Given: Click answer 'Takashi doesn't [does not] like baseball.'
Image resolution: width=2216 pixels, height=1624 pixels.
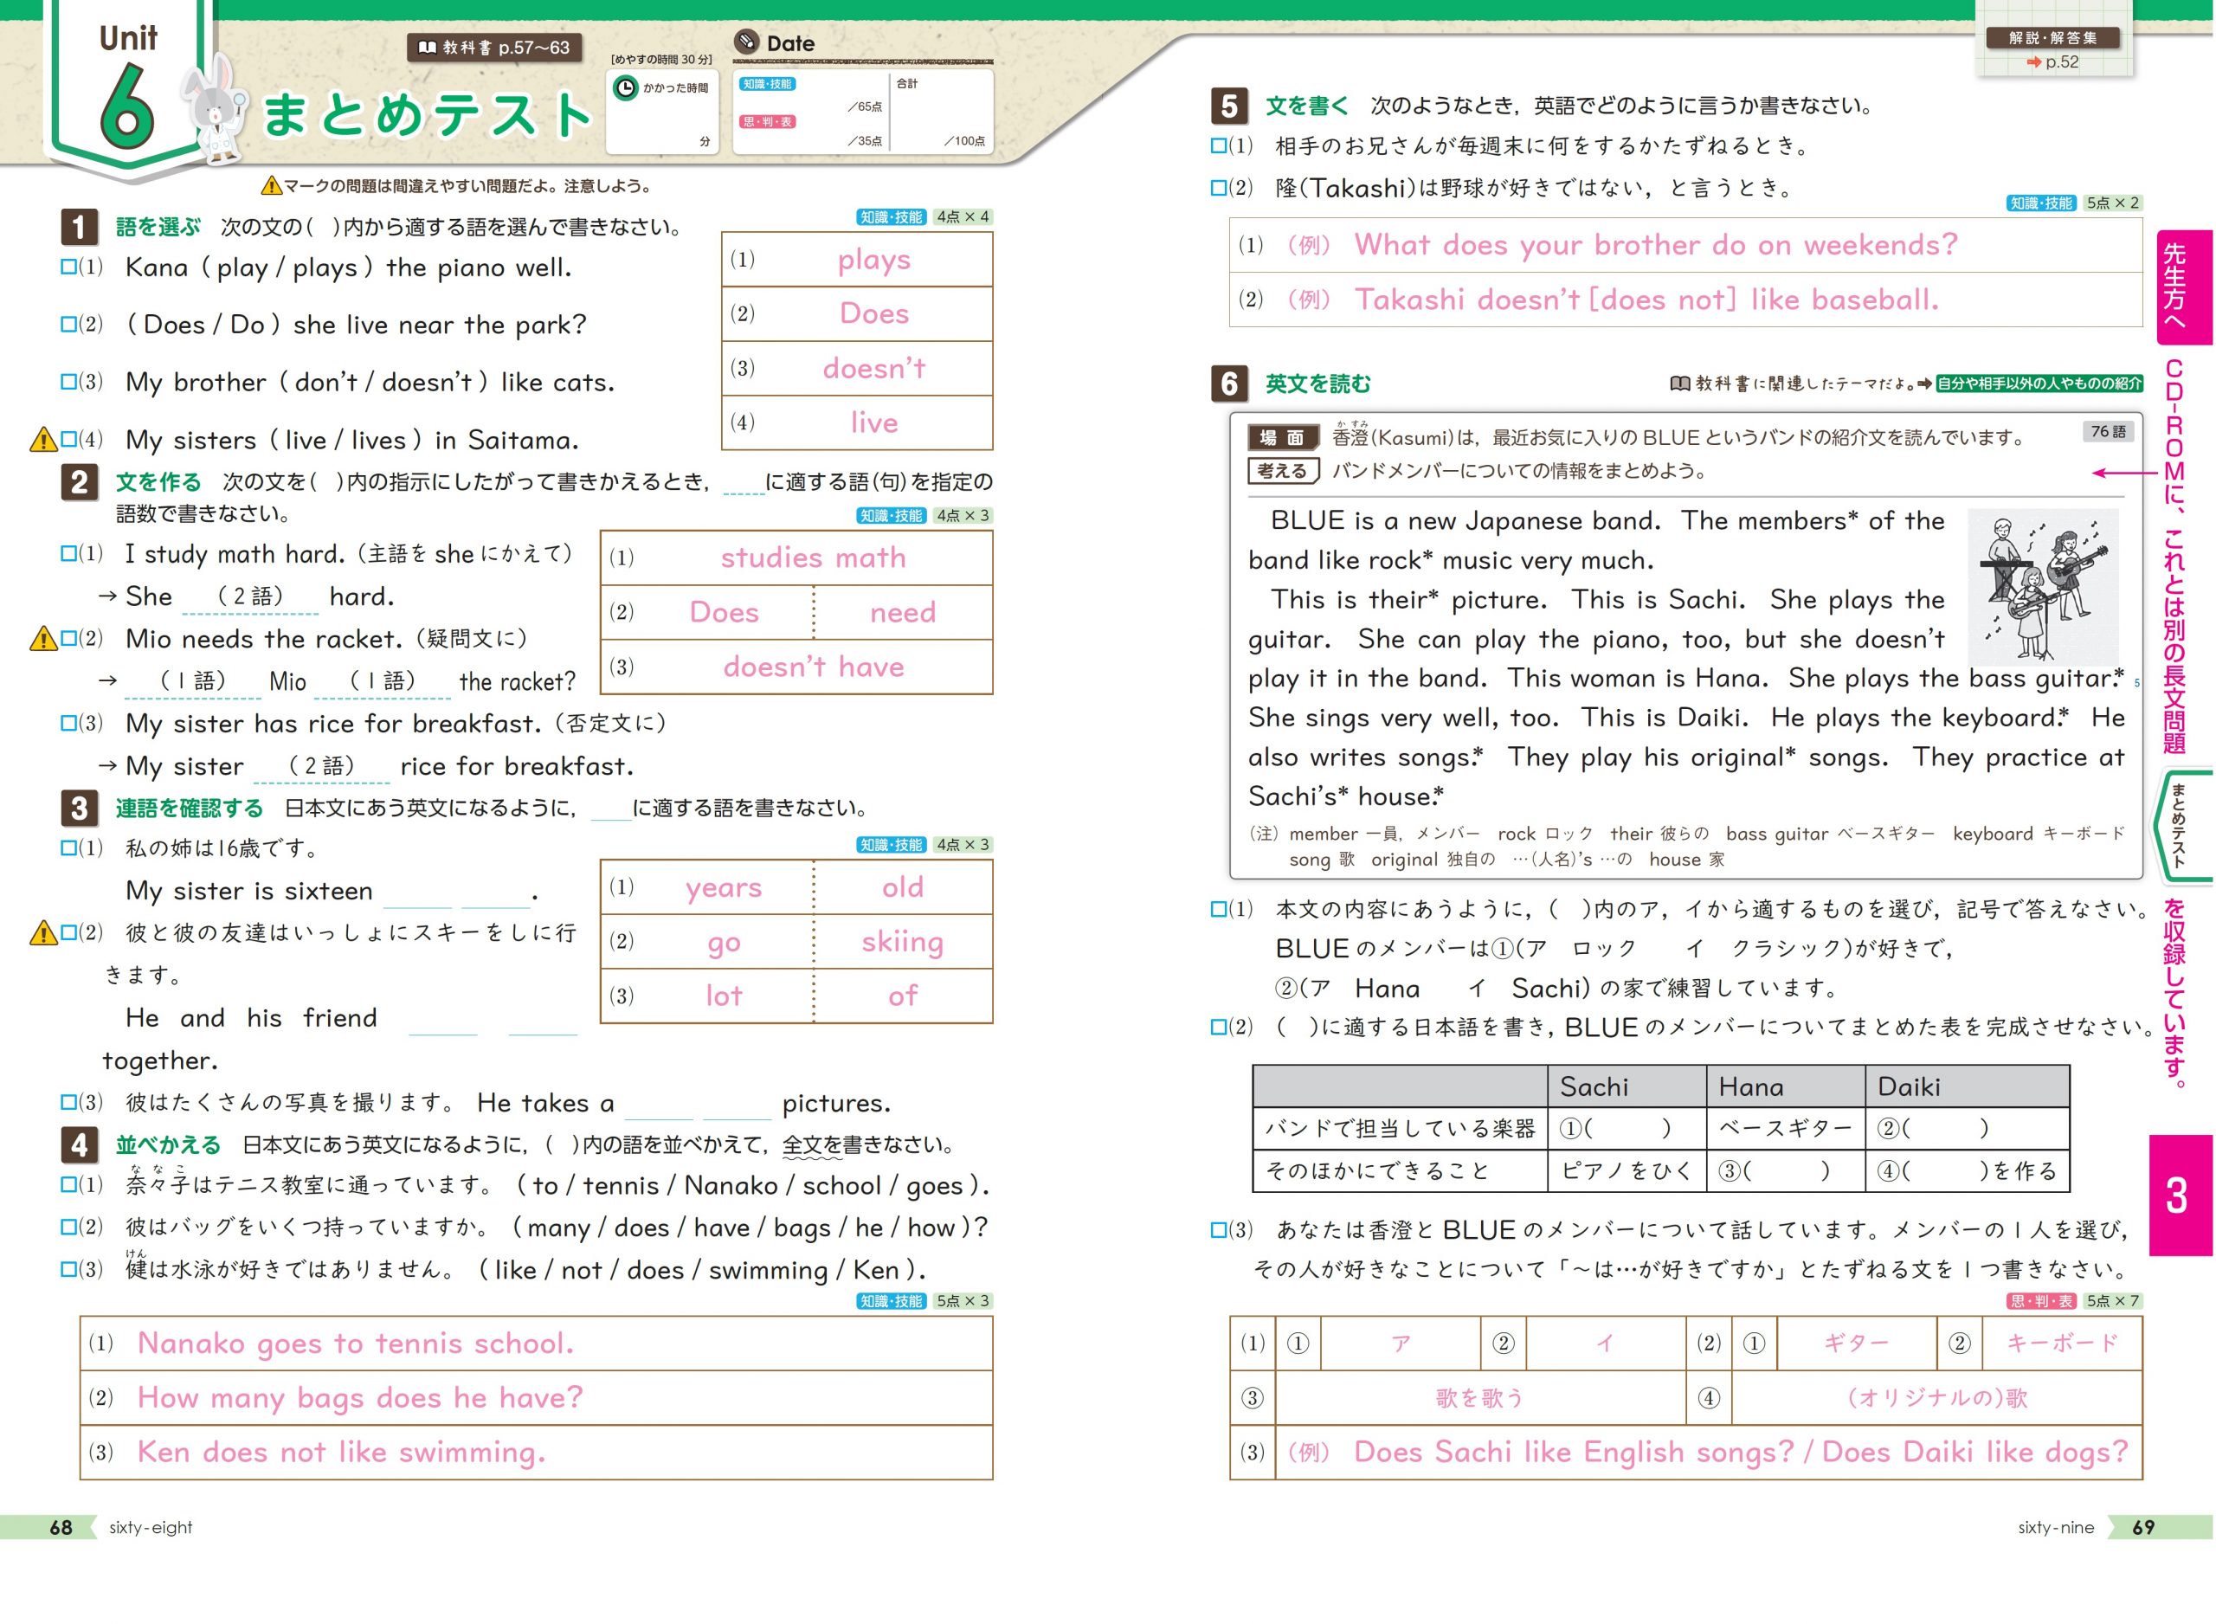Looking at the screenshot, I should (x=1646, y=299).
